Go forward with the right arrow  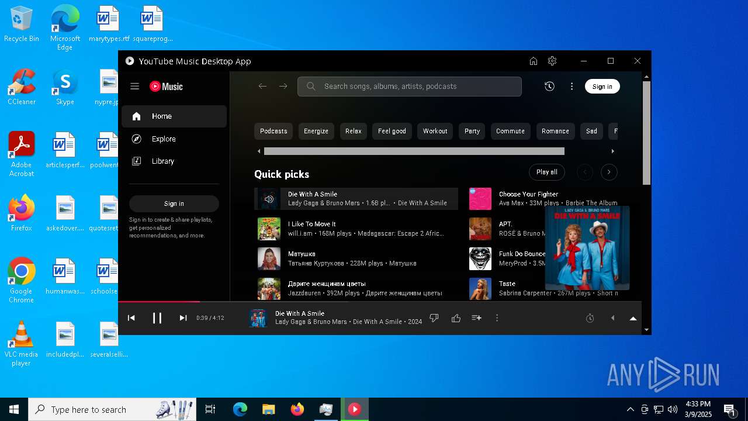283,87
